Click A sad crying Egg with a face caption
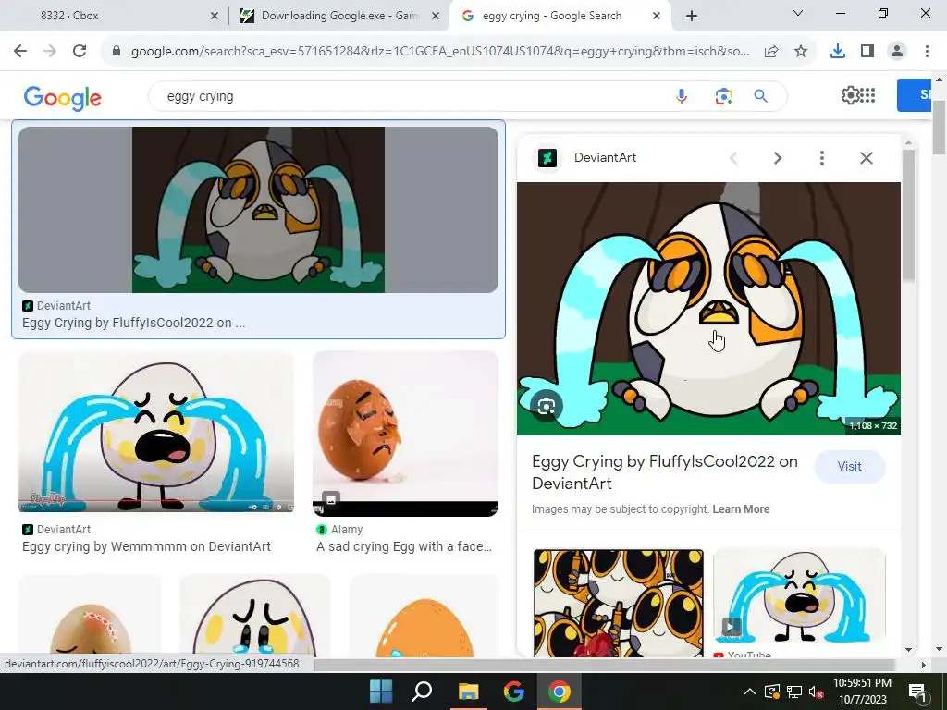 (404, 546)
